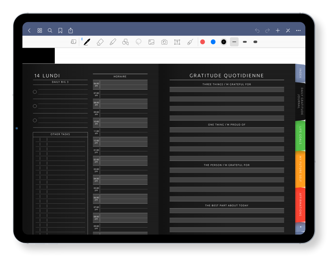This screenshot has width=328, height=256.
Task: Click the 10:00 am schedule slot
Action: [120, 123]
